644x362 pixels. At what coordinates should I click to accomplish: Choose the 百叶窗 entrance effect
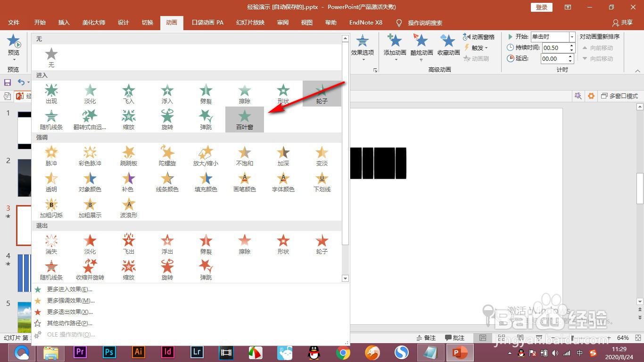245,119
